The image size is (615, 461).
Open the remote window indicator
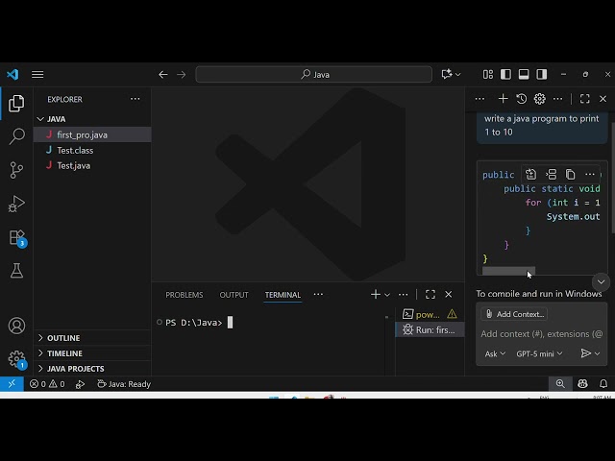click(x=12, y=384)
